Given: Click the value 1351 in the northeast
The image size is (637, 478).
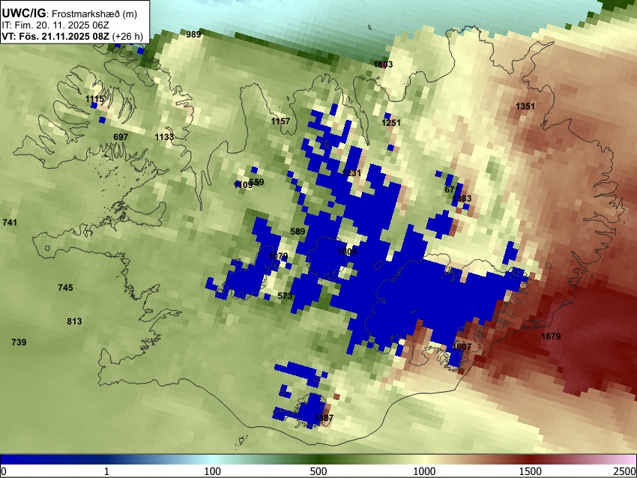Looking at the screenshot, I should pyautogui.click(x=525, y=106).
